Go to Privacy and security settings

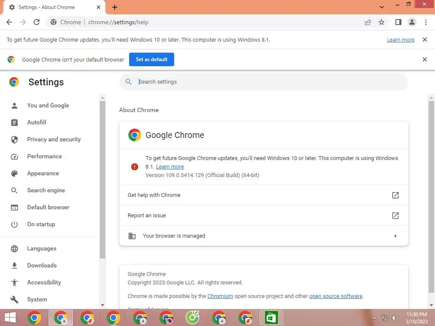click(x=54, y=139)
